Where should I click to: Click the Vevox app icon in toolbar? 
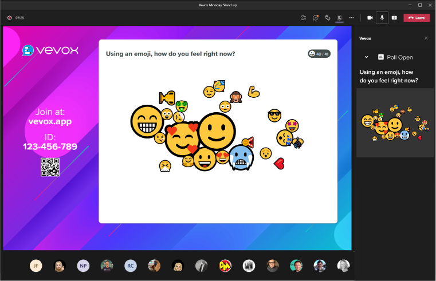tap(340, 18)
